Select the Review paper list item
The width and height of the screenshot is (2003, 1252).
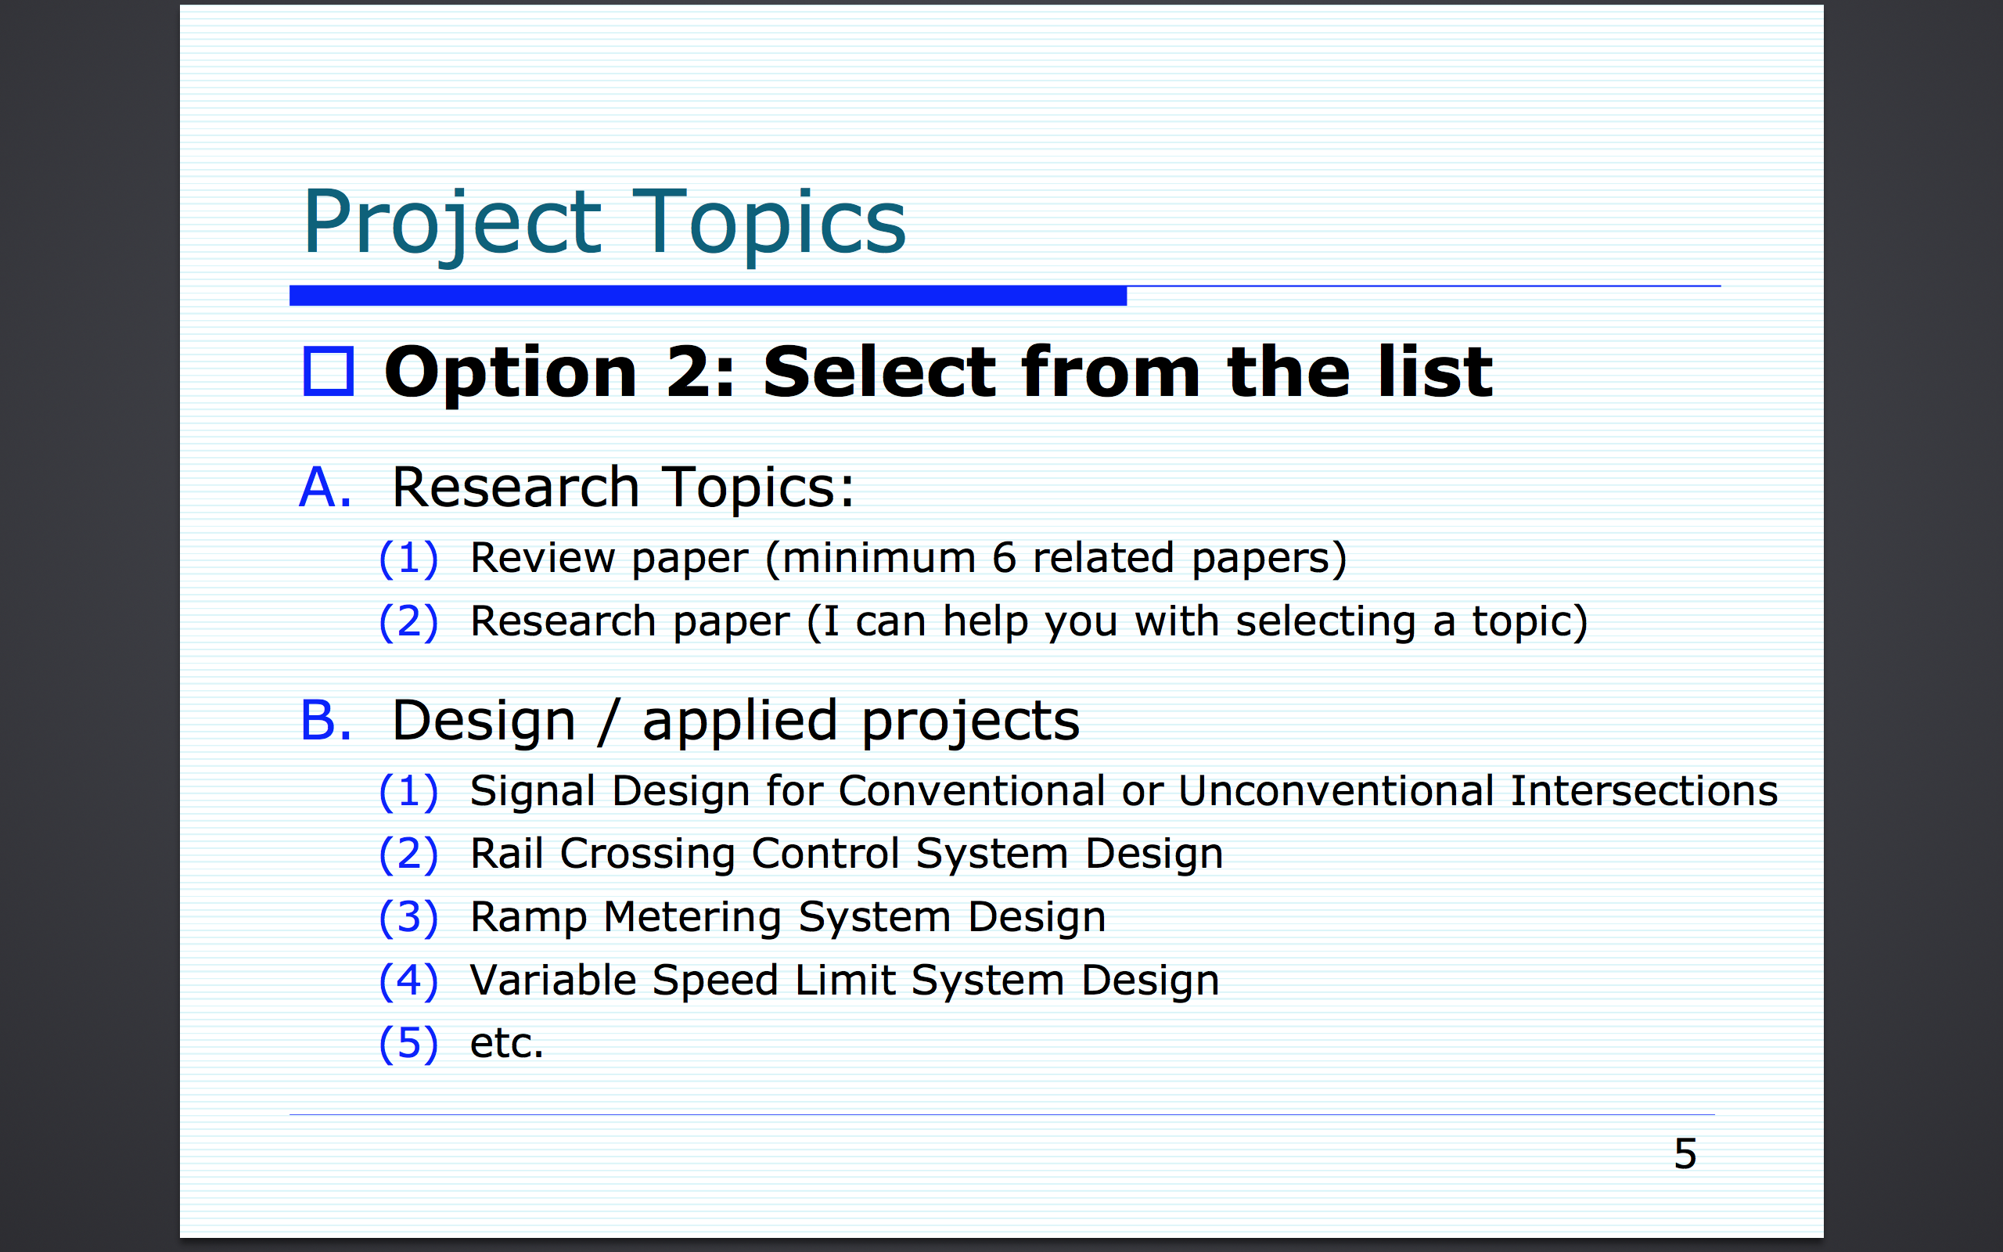(x=909, y=558)
